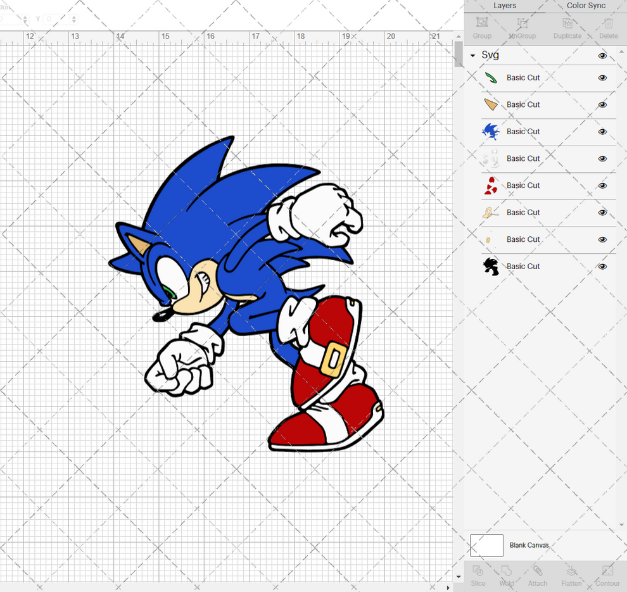627x592 pixels.
Task: Select the Contour tool
Action: (x=607, y=575)
